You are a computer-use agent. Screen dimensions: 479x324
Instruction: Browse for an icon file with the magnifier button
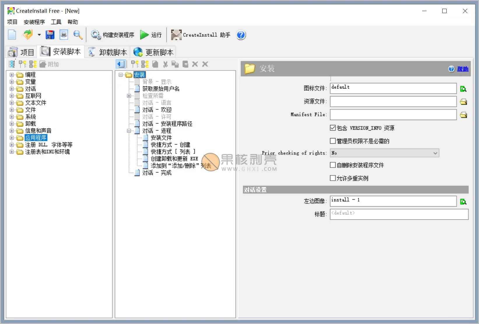(463, 89)
